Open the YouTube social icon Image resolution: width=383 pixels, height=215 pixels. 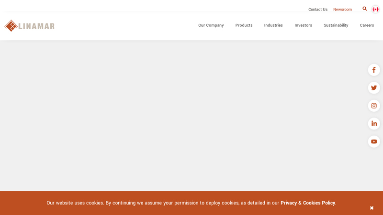(374, 141)
